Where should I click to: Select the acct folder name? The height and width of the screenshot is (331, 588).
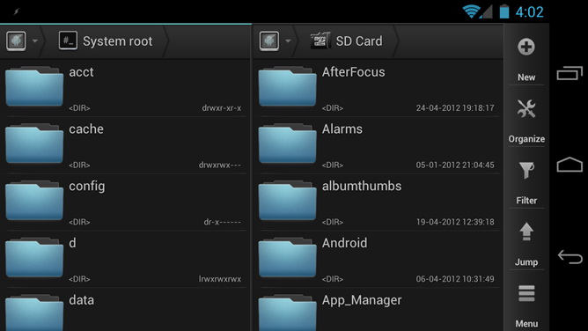coord(81,72)
